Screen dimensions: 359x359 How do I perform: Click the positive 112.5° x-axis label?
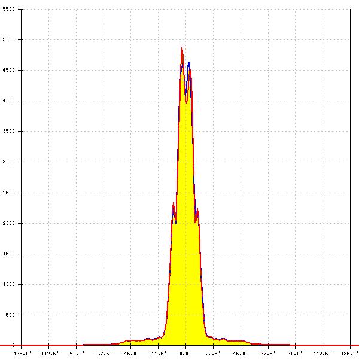[x=323, y=354]
